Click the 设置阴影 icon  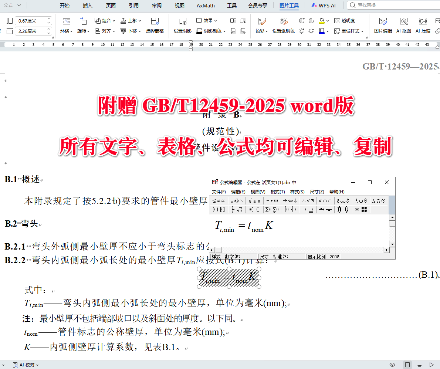pos(183,25)
